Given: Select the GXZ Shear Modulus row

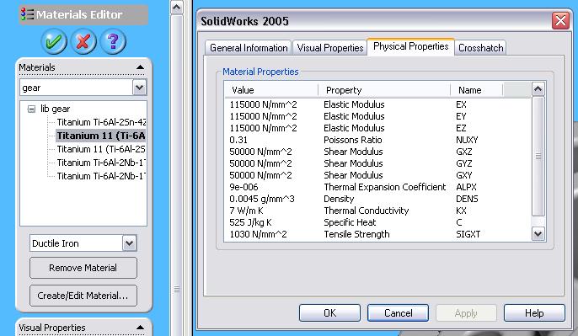Looking at the screenshot, I should [377, 152].
